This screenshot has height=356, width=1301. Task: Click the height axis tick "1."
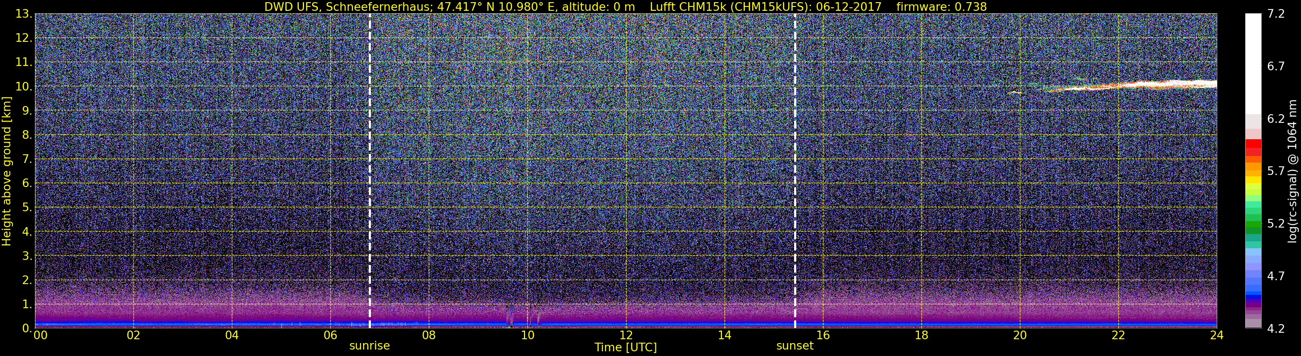pos(27,304)
